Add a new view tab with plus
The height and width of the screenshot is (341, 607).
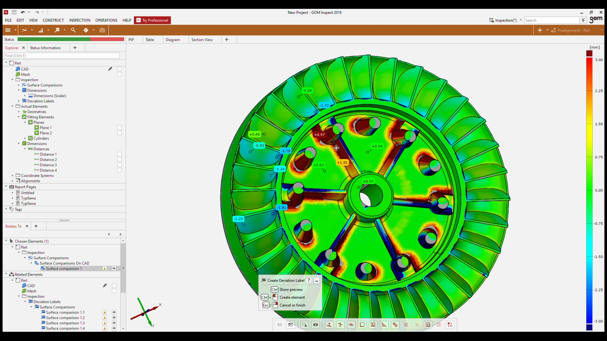[227, 39]
